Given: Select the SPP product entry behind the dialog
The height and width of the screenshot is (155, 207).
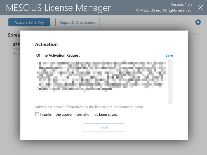Looking at the screenshot, I should coord(16,45).
